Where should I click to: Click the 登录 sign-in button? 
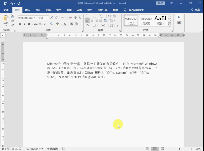pyautogui.click(x=160, y=4)
